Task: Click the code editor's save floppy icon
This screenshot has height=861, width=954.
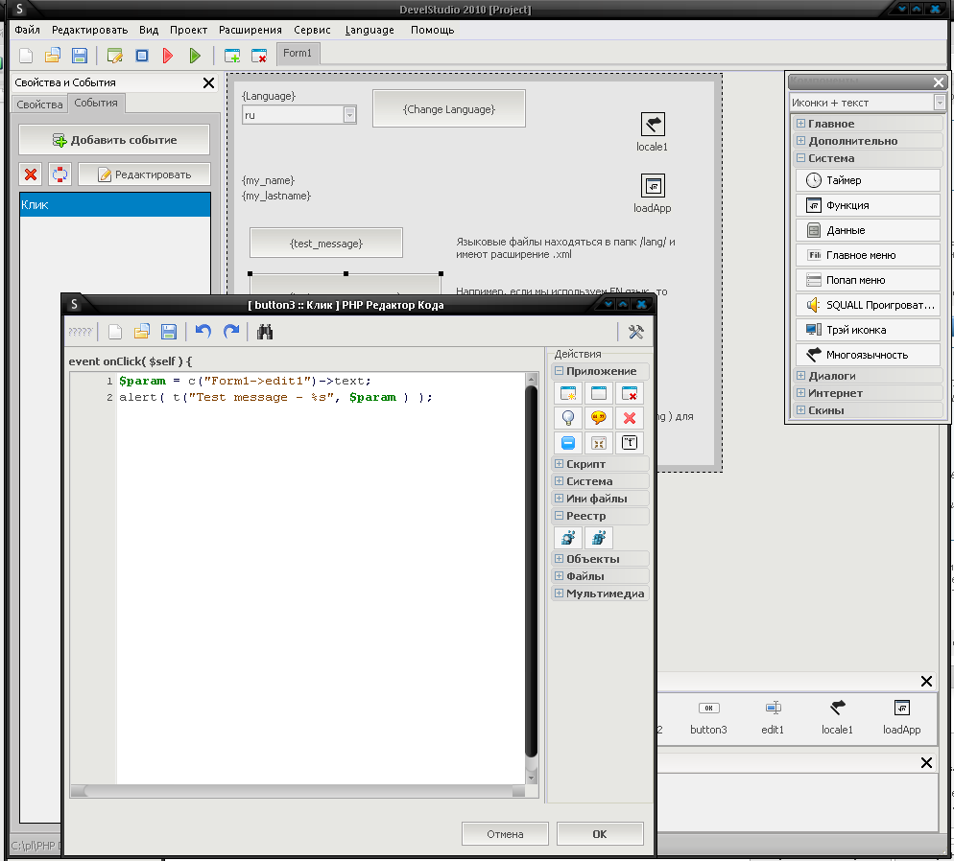Action: [x=169, y=332]
